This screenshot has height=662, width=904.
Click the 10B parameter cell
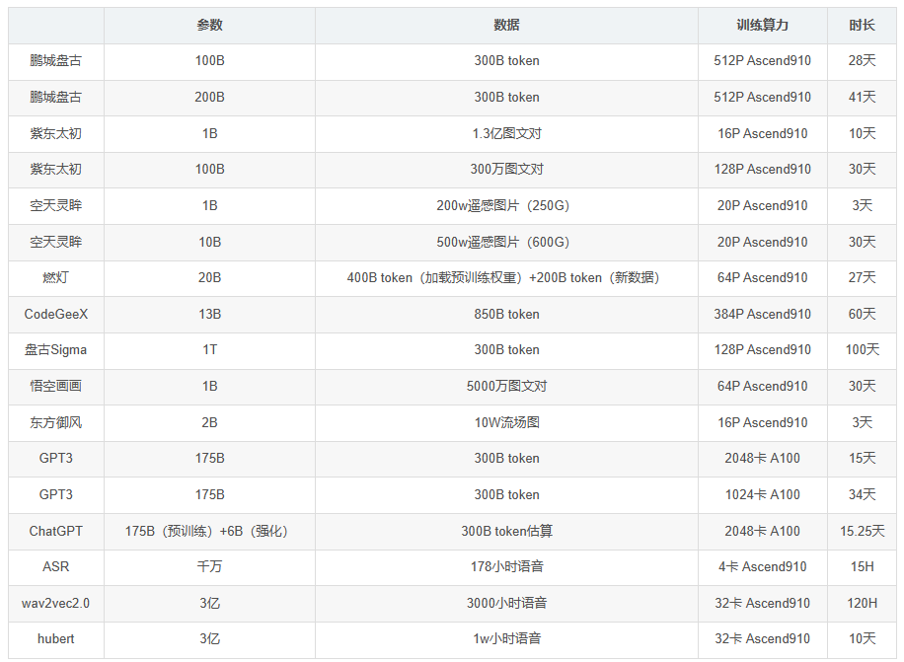209,242
